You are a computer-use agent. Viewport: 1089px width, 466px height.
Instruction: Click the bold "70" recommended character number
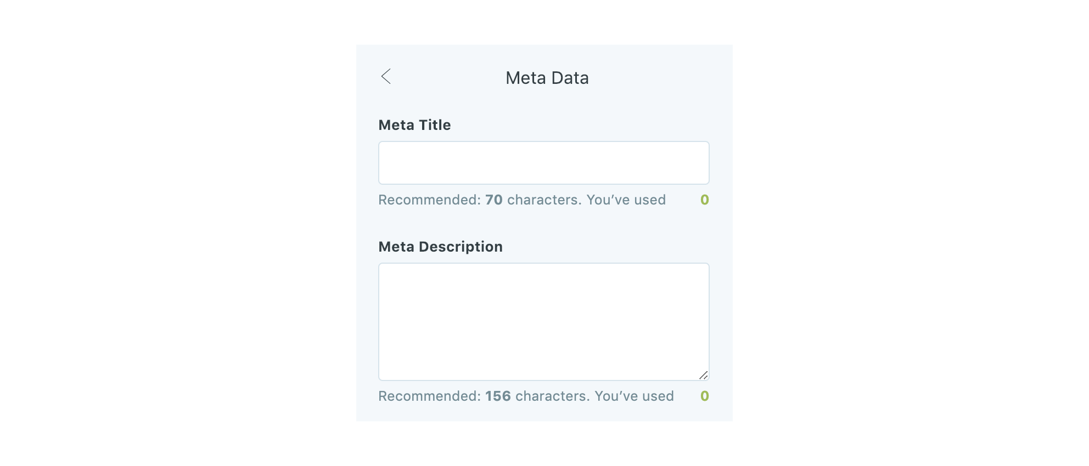493,200
